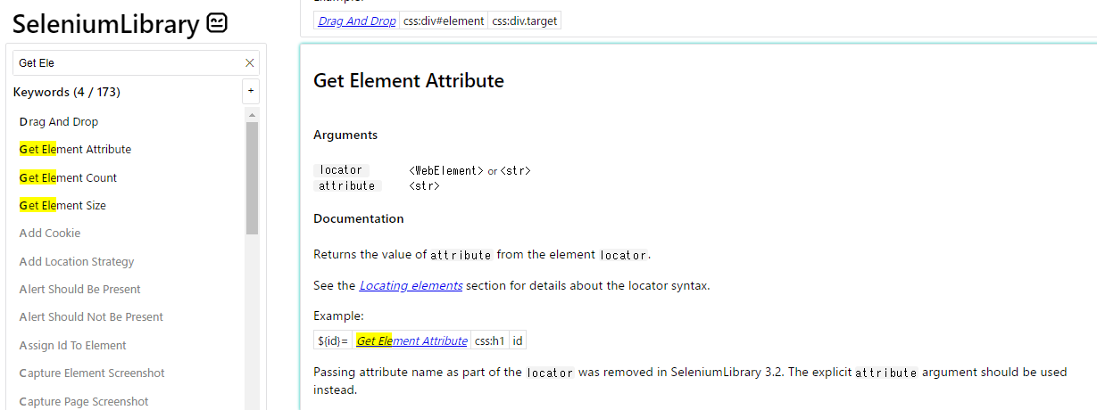Open Alert Should Not Be Present keyword
1097x410 pixels.
pos(91,316)
